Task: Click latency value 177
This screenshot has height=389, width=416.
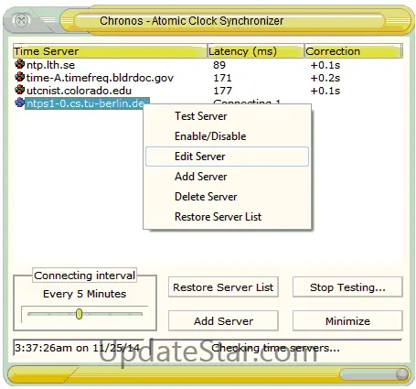Action: click(222, 91)
